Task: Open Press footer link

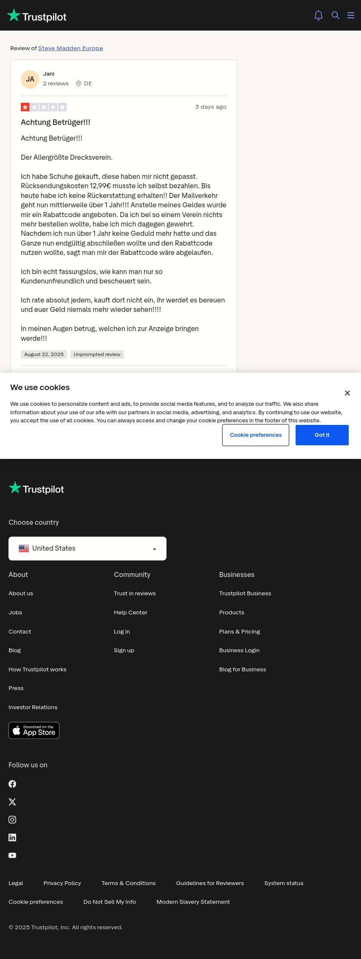Action: (x=16, y=688)
